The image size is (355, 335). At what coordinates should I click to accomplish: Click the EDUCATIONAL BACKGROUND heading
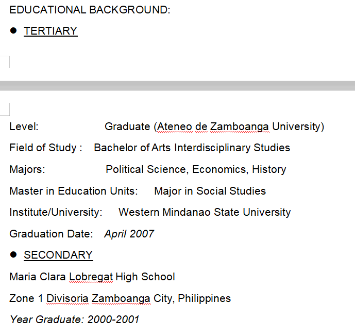point(90,10)
